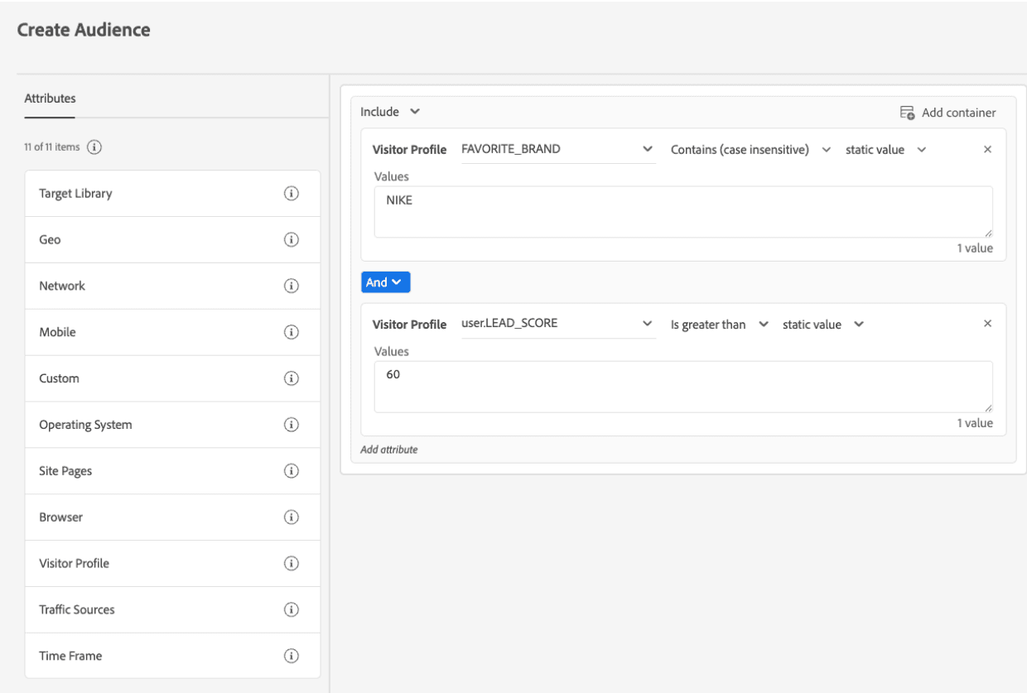Select Visitor Profile in the attributes list
Screen dimensions: 1027x693
point(75,564)
